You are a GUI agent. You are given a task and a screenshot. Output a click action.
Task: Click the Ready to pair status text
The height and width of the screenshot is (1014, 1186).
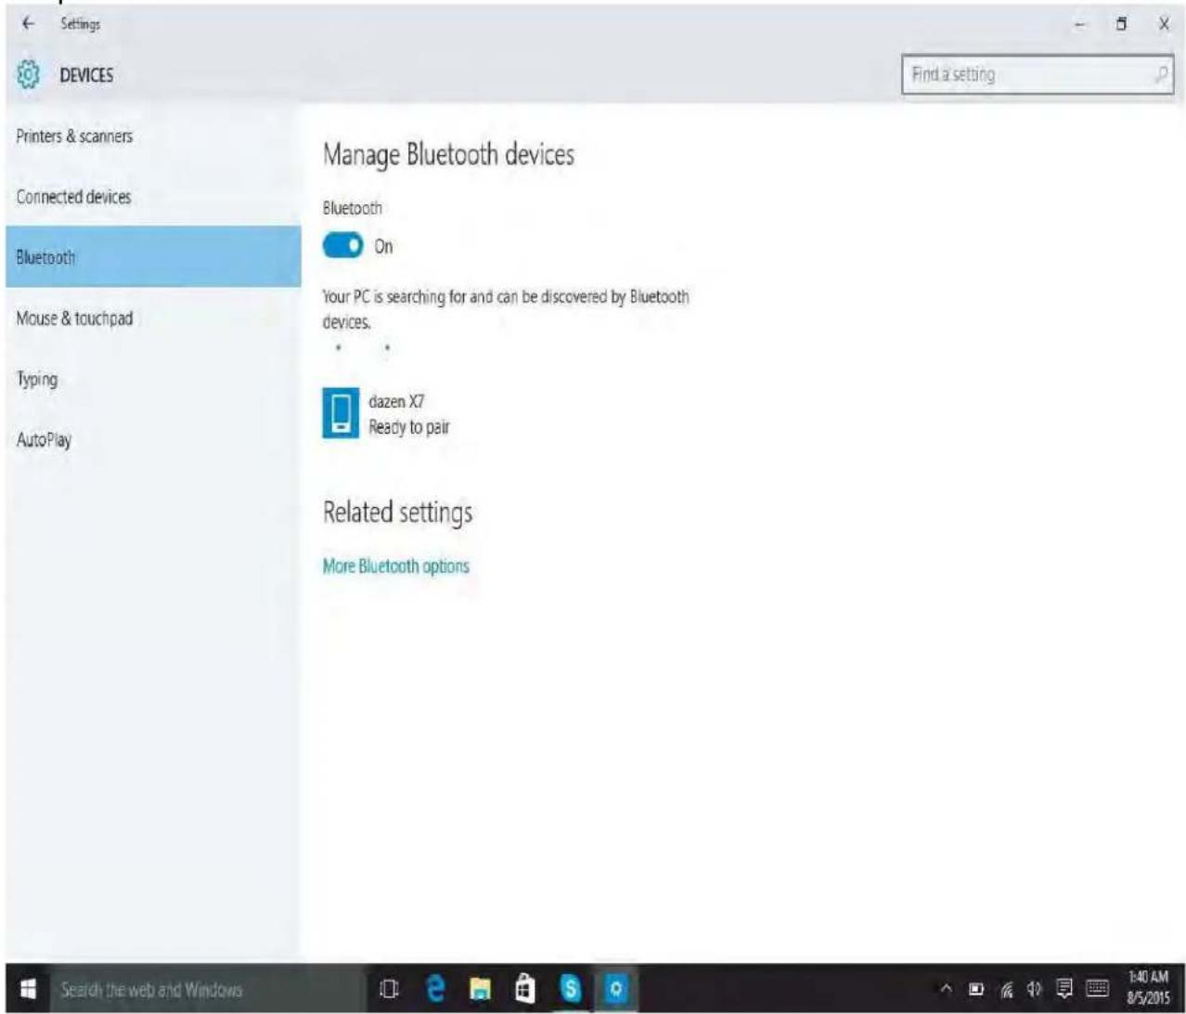tap(409, 428)
